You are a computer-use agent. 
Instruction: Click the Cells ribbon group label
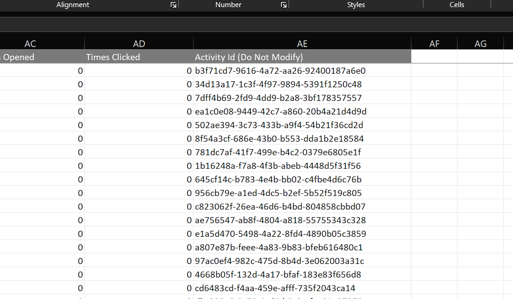pos(456,5)
